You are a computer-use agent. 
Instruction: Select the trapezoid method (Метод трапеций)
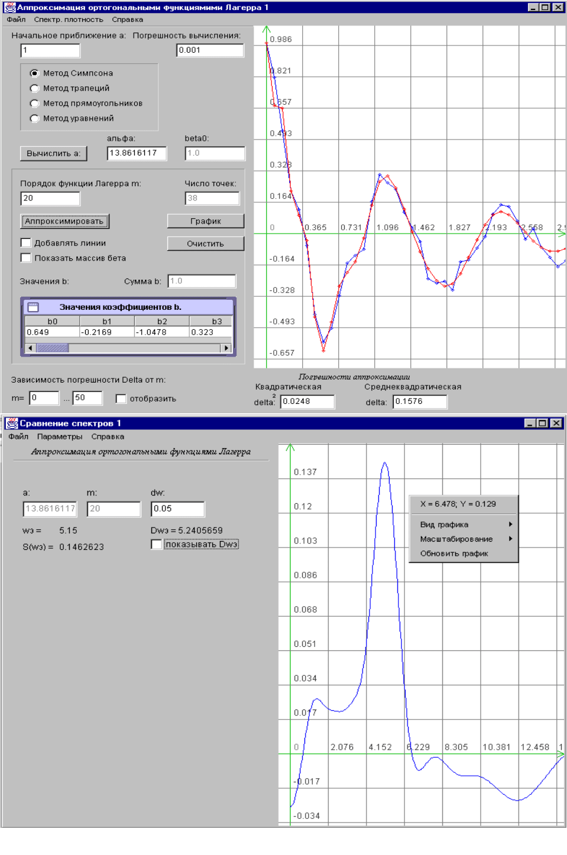[34, 88]
